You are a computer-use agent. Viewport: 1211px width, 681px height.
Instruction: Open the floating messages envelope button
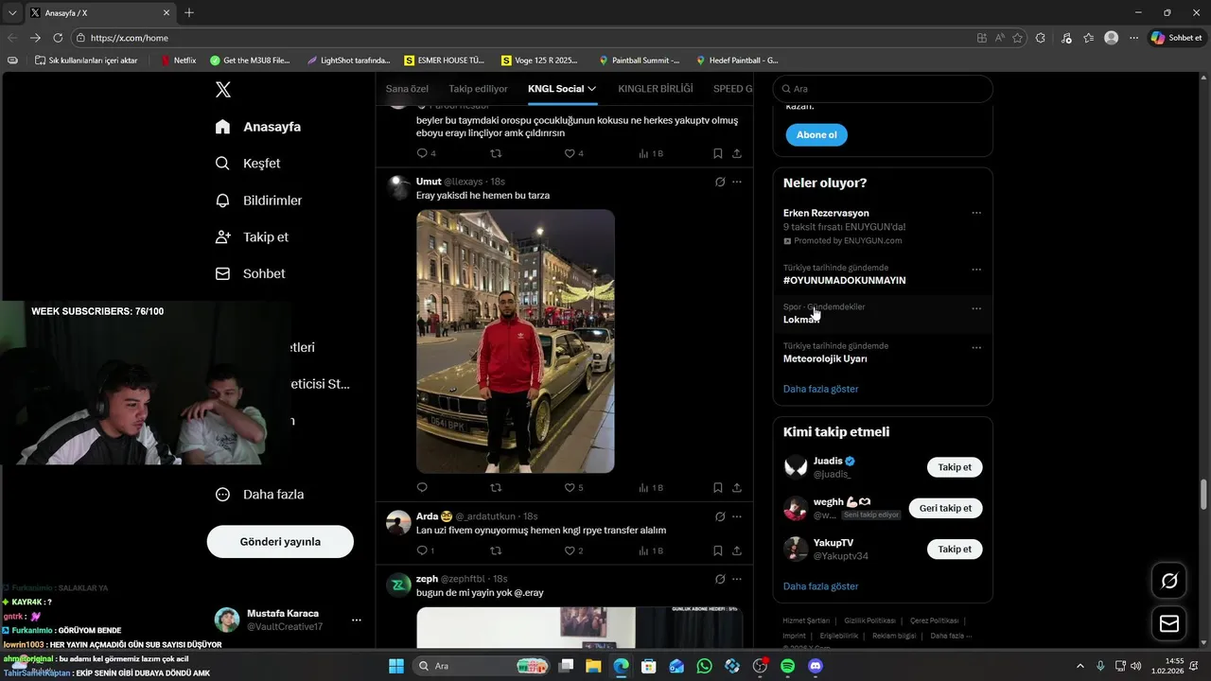1169,623
